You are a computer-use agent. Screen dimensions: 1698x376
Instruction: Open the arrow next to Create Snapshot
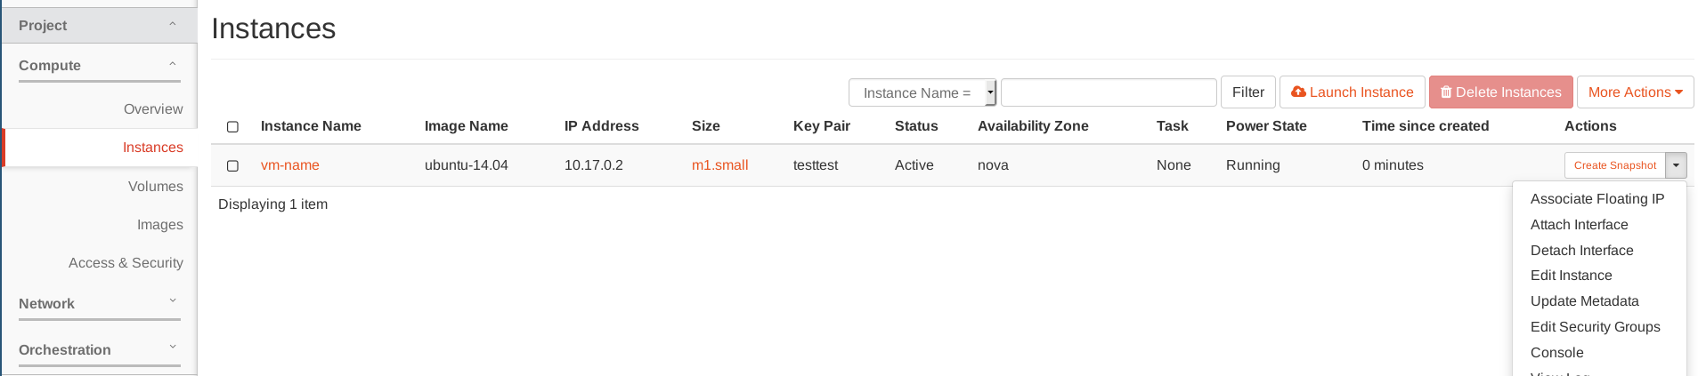pos(1677,165)
